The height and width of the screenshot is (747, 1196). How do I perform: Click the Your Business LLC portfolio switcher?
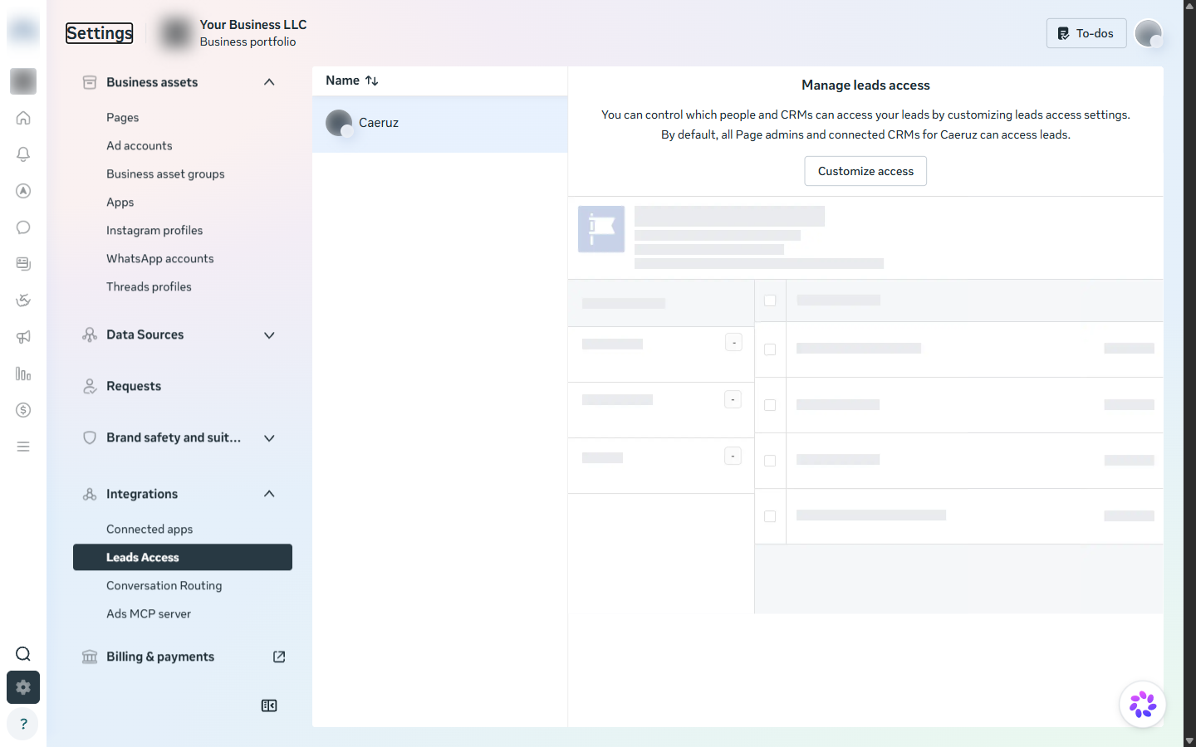pyautogui.click(x=233, y=33)
